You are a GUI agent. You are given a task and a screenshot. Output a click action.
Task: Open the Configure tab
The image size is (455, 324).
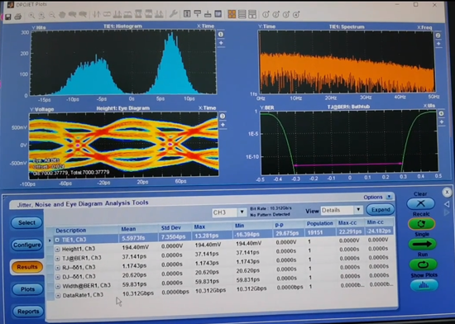point(26,245)
